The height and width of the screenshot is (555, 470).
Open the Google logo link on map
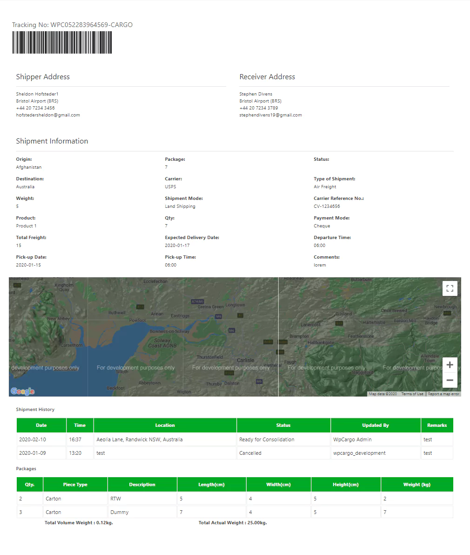[x=23, y=391]
